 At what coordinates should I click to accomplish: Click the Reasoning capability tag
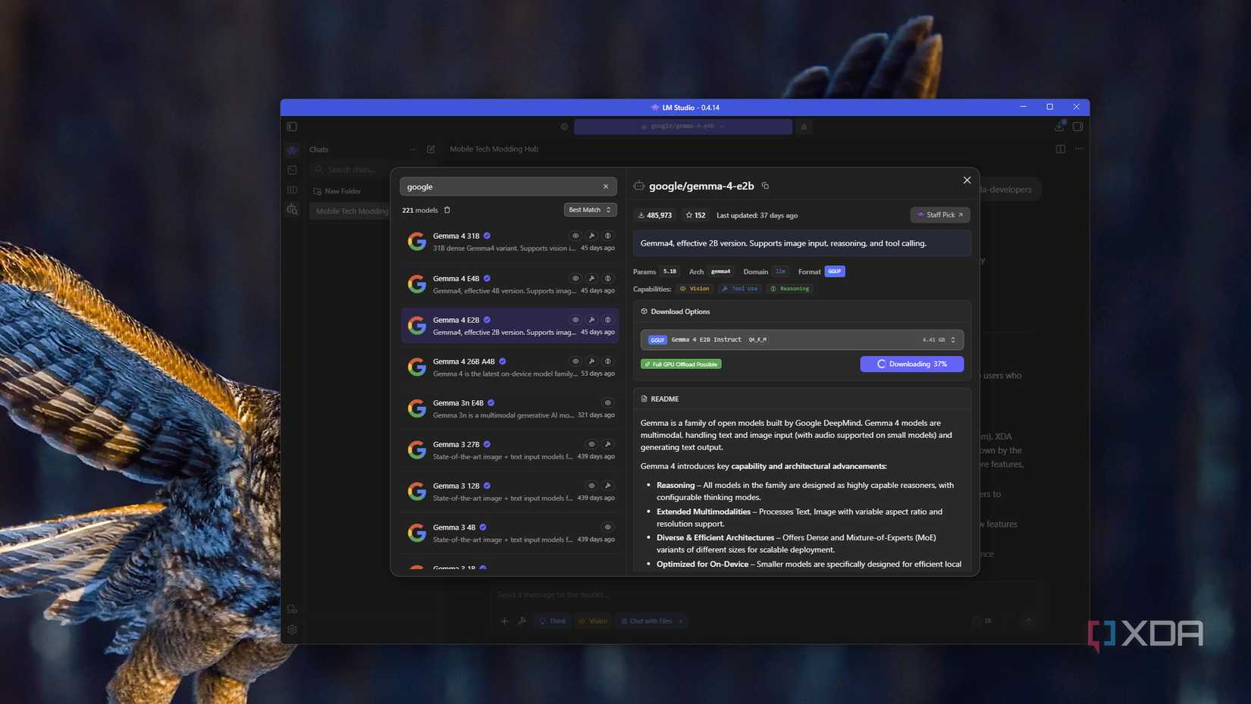coord(789,289)
